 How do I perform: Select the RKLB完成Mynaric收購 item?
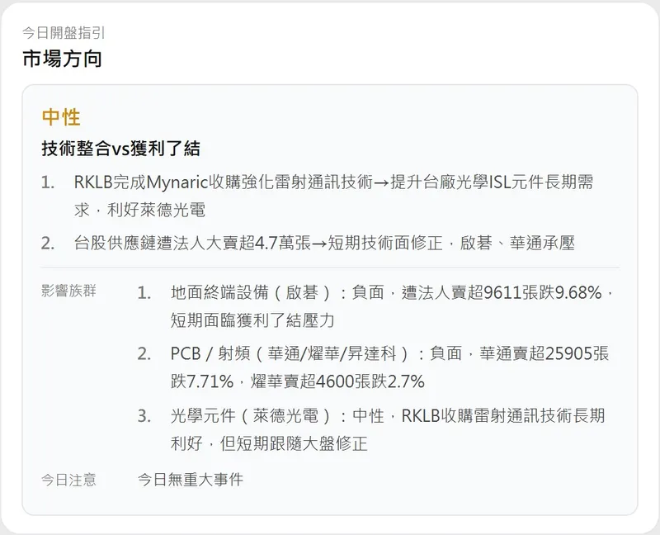tap(333, 196)
